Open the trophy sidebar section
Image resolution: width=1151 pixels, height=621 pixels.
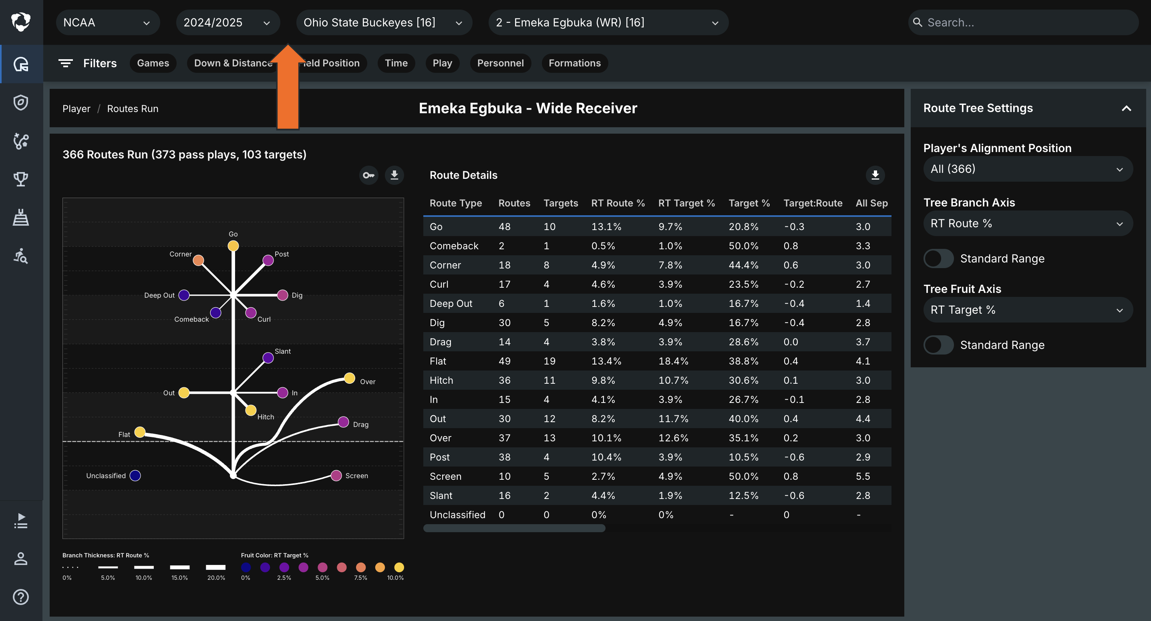point(20,179)
